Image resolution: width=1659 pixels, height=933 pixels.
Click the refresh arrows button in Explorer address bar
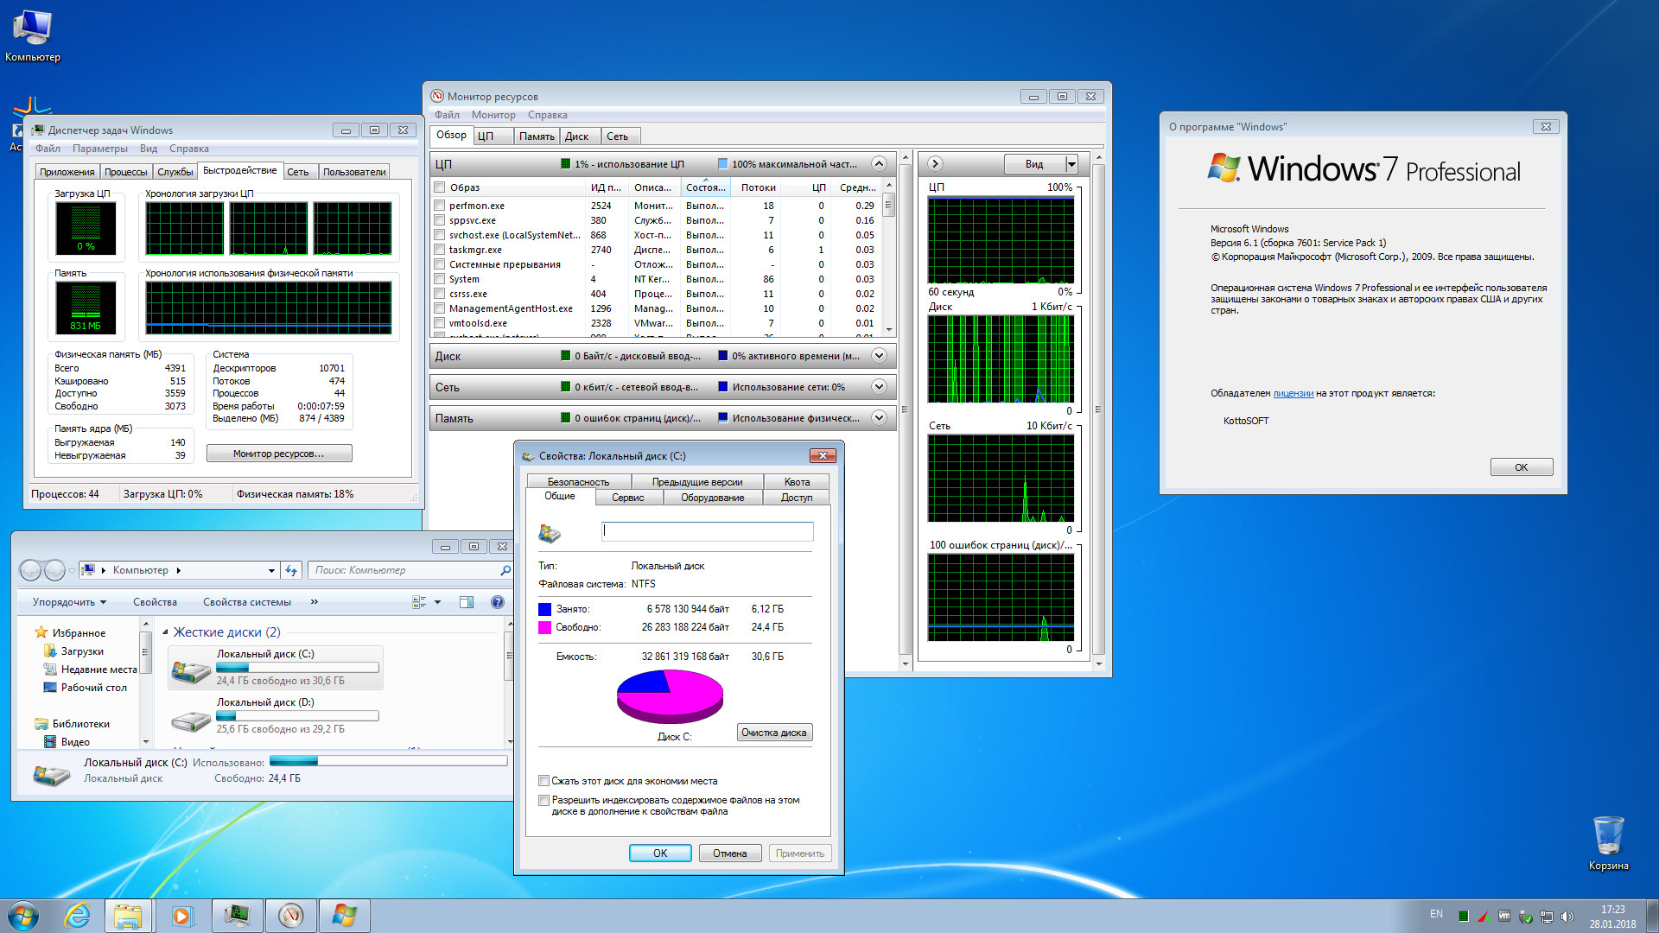click(292, 570)
